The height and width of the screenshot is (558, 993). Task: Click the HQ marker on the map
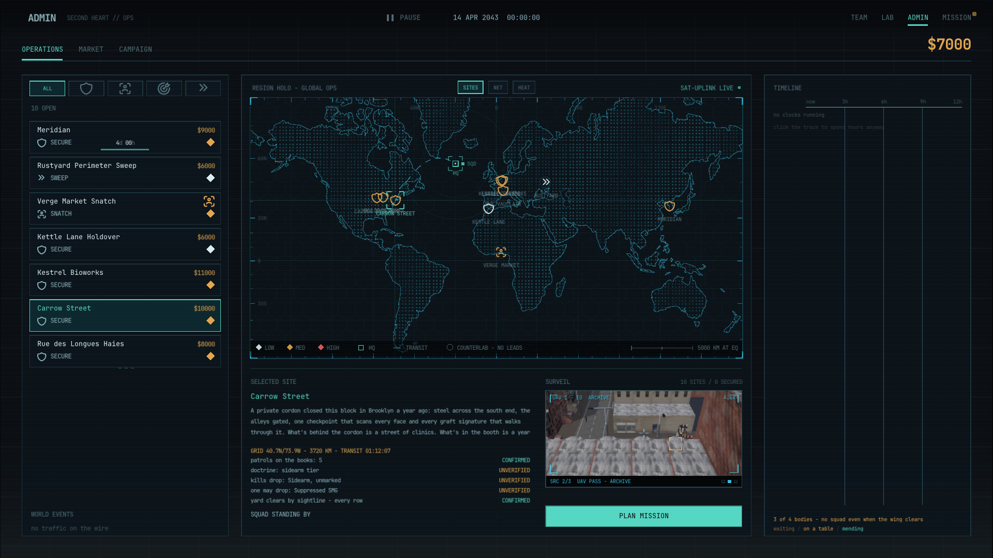455,164
